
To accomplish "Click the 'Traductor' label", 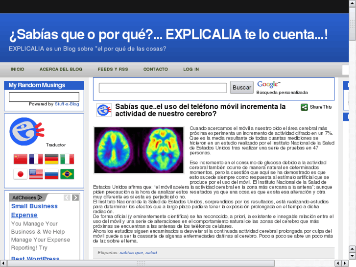I will click(56, 145).
